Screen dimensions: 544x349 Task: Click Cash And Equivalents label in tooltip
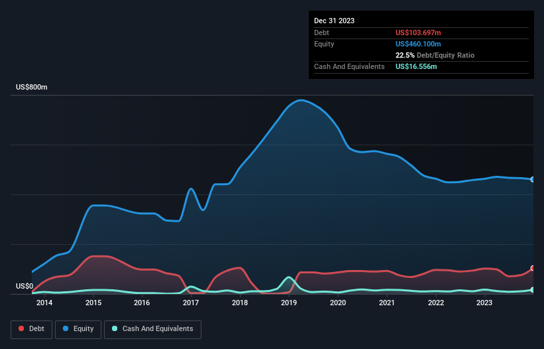(x=349, y=66)
